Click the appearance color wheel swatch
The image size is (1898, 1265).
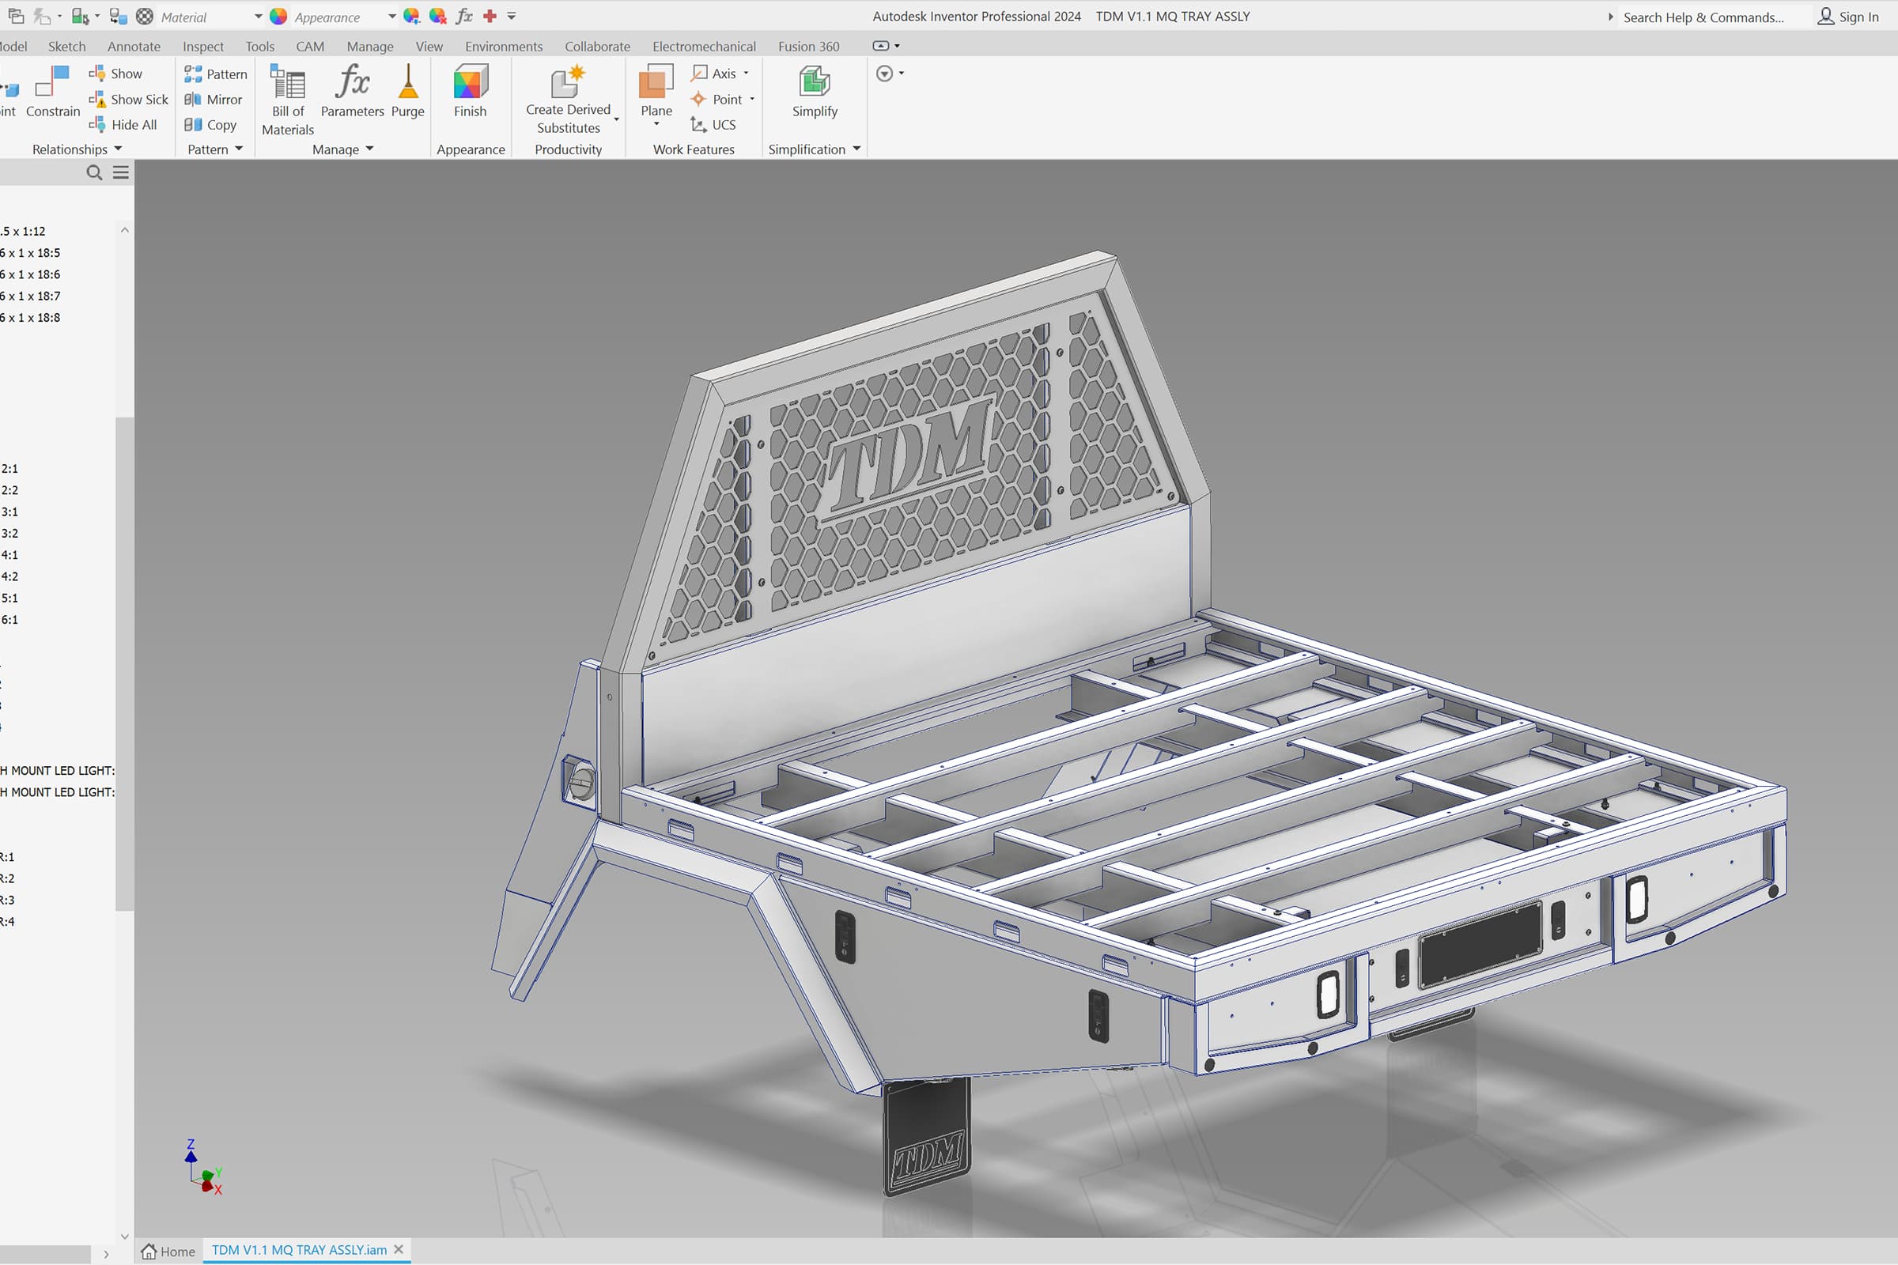click(278, 17)
